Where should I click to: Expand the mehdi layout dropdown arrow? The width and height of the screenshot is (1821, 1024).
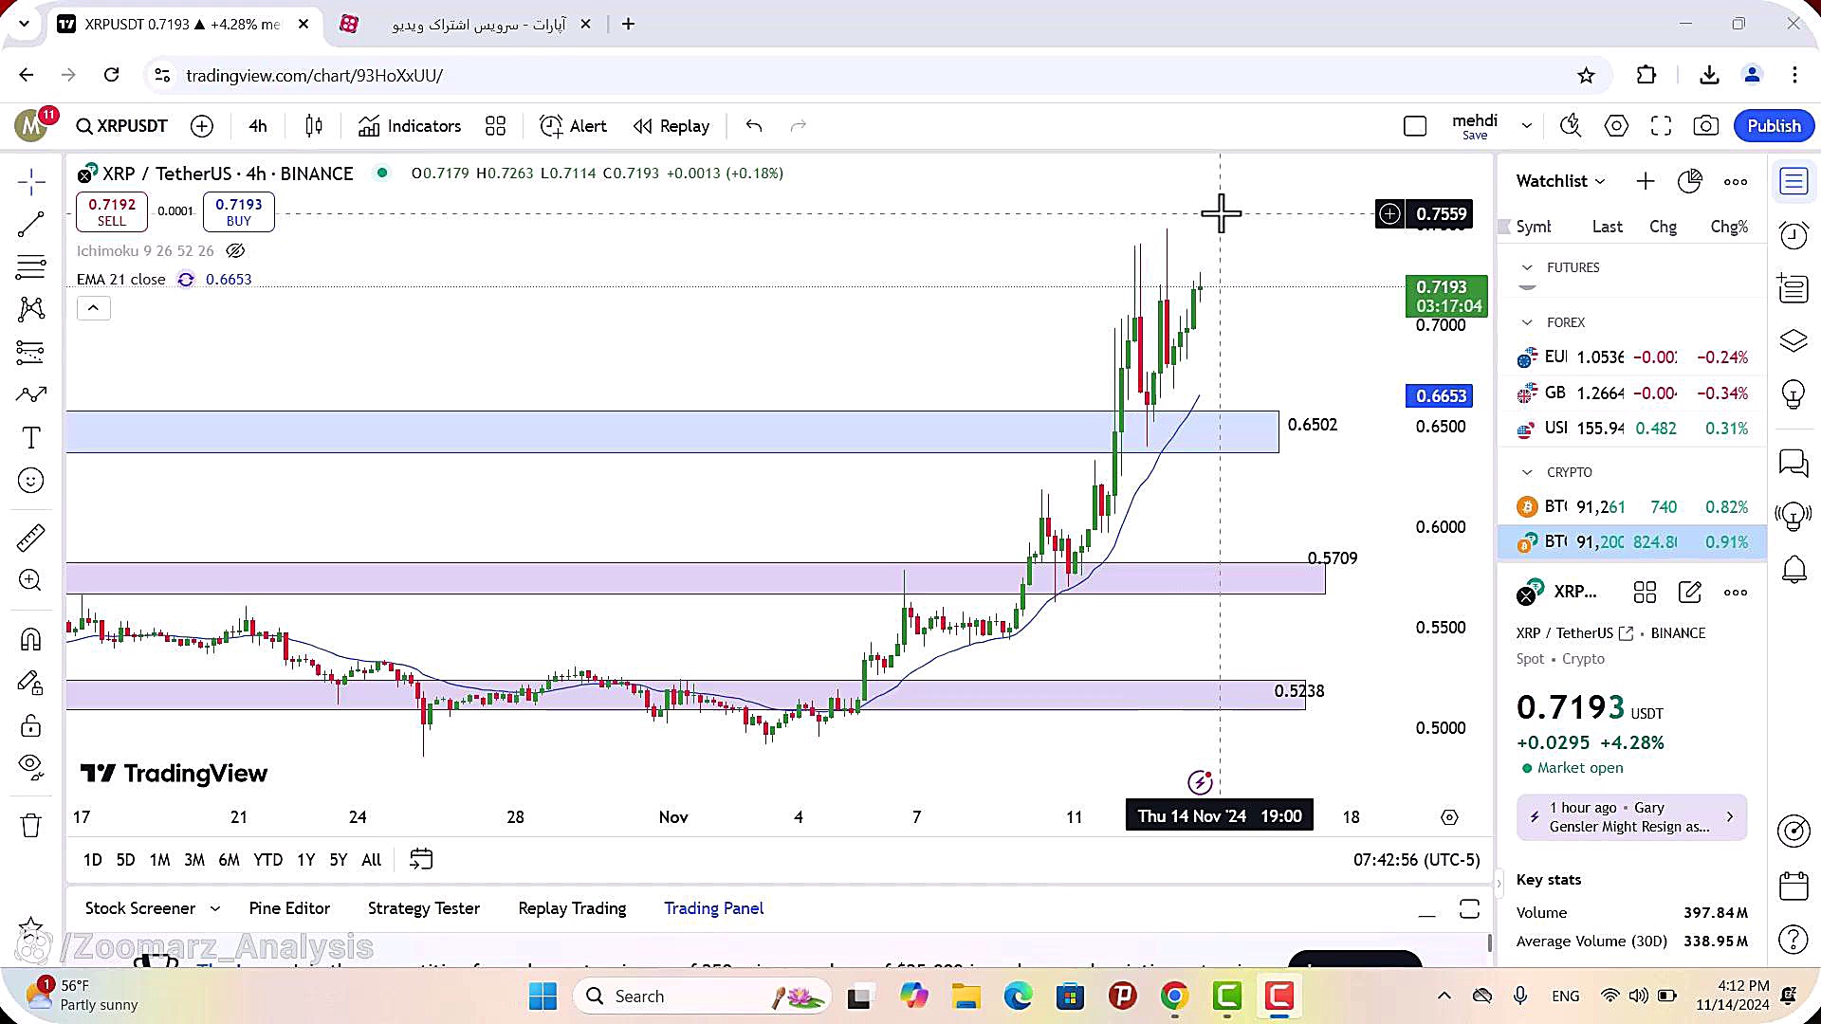click(1526, 126)
